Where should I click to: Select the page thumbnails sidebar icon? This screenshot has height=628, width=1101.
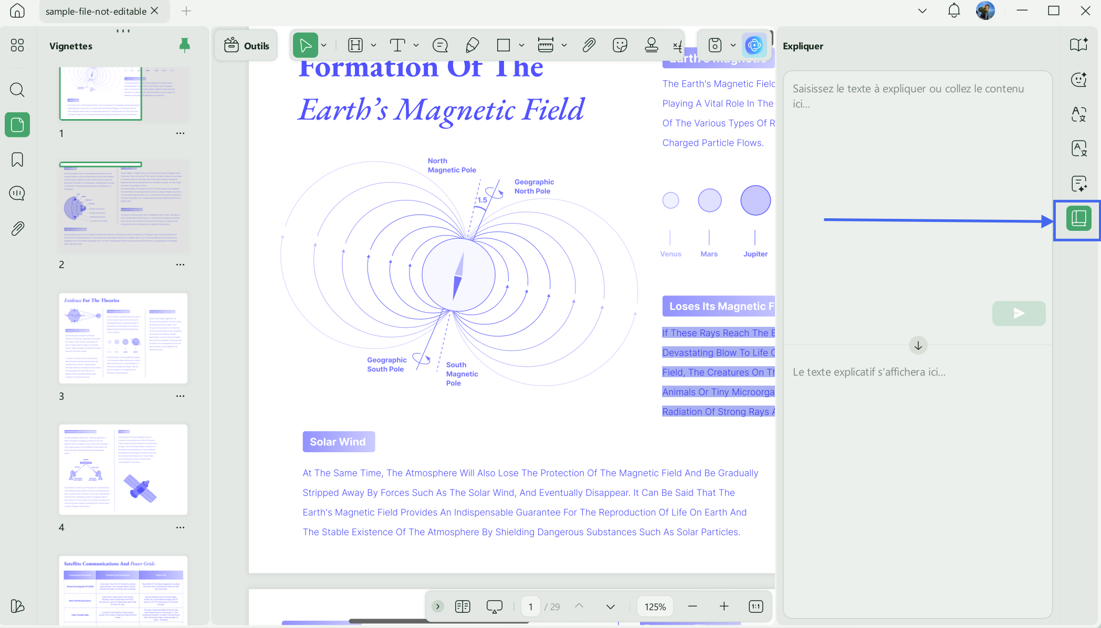click(x=17, y=125)
